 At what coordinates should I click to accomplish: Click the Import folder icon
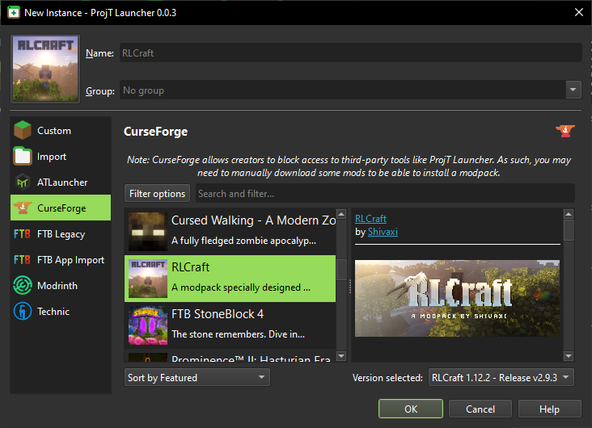tap(23, 156)
